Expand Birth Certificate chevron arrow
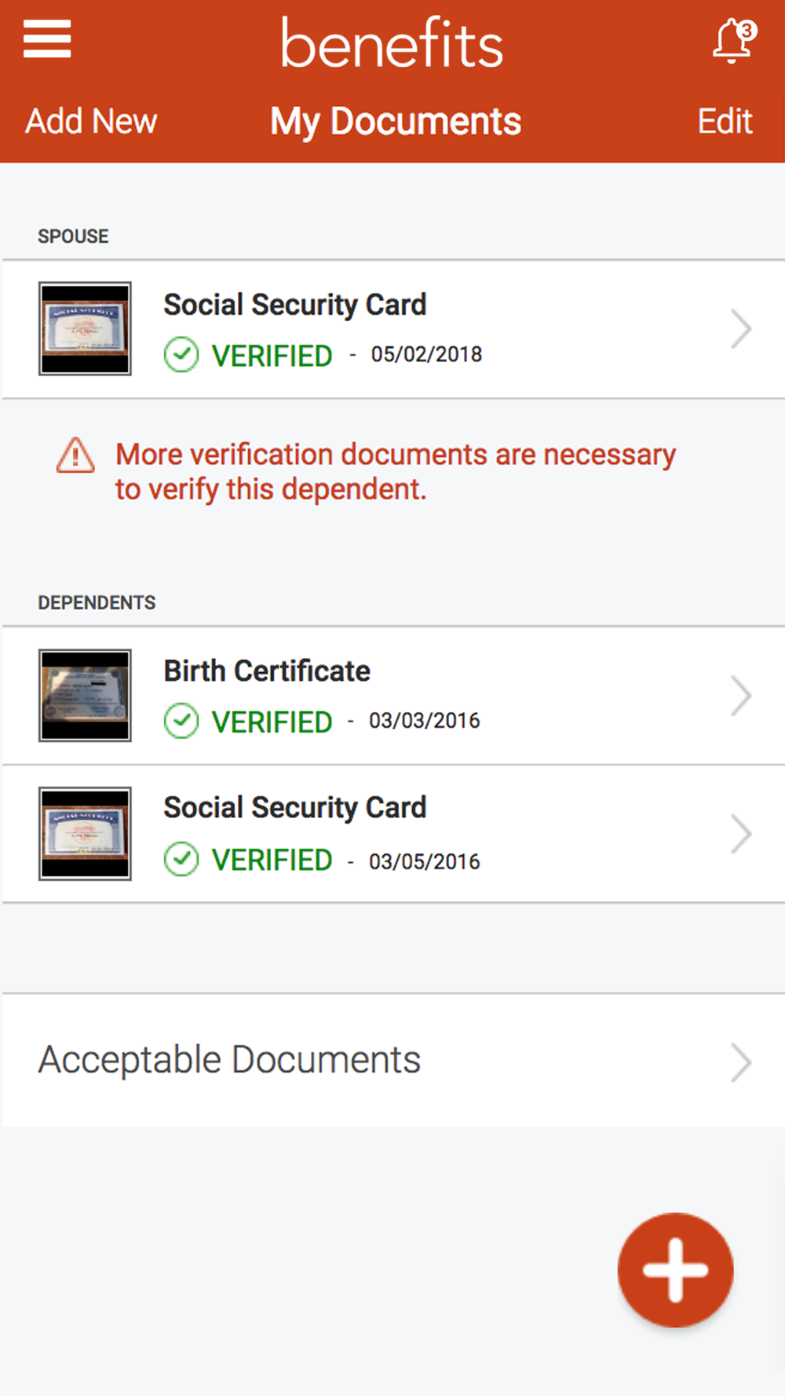The height and width of the screenshot is (1396, 785). (740, 696)
